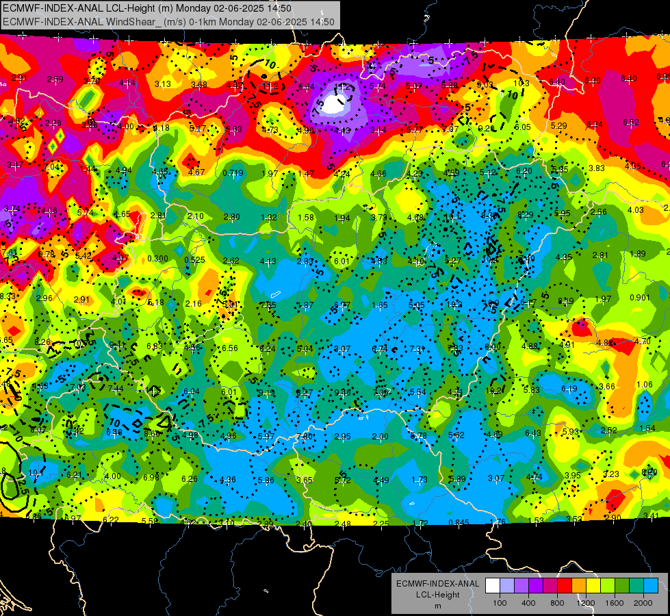
Task: Click the wind shear value '2.56'
Action: (599, 212)
